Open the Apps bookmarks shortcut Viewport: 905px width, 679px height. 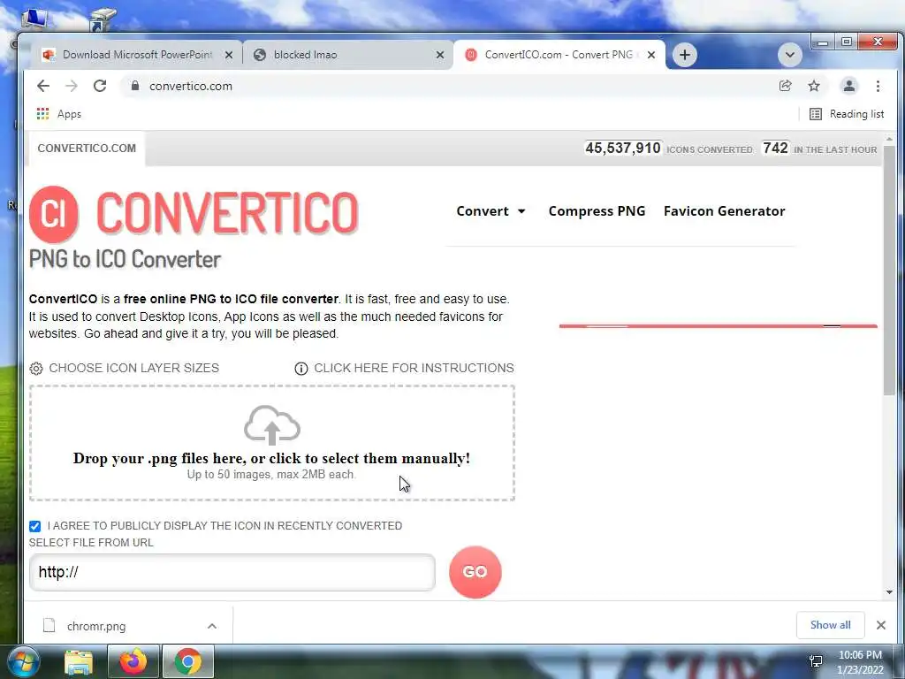59,114
